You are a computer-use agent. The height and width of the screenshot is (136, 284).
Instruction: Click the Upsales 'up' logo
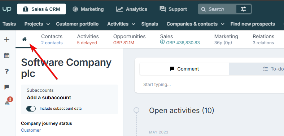pyautogui.click(x=7, y=9)
